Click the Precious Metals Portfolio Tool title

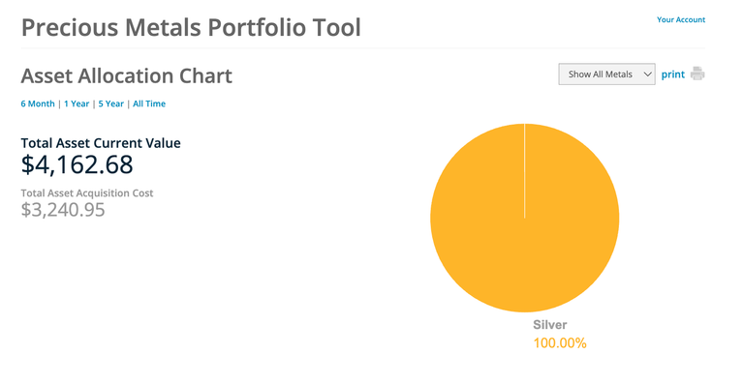191,27
